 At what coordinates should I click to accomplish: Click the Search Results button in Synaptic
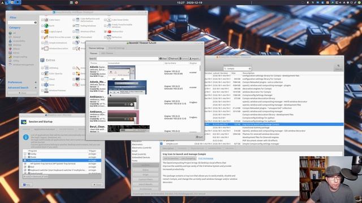click(145, 184)
